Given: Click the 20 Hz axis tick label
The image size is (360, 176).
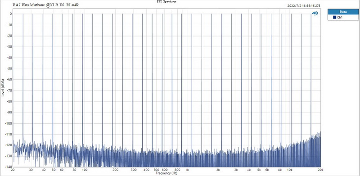Looking at the screenshot, I should 13,170.
